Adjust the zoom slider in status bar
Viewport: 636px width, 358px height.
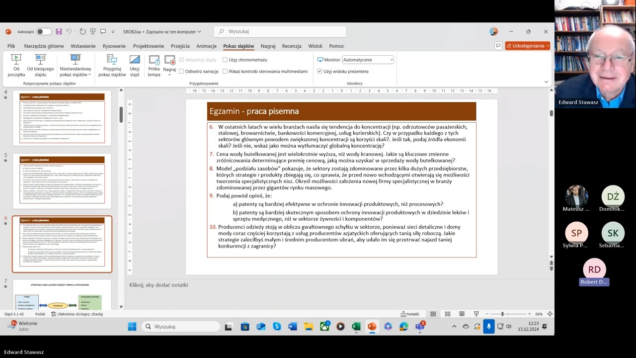tap(503, 314)
